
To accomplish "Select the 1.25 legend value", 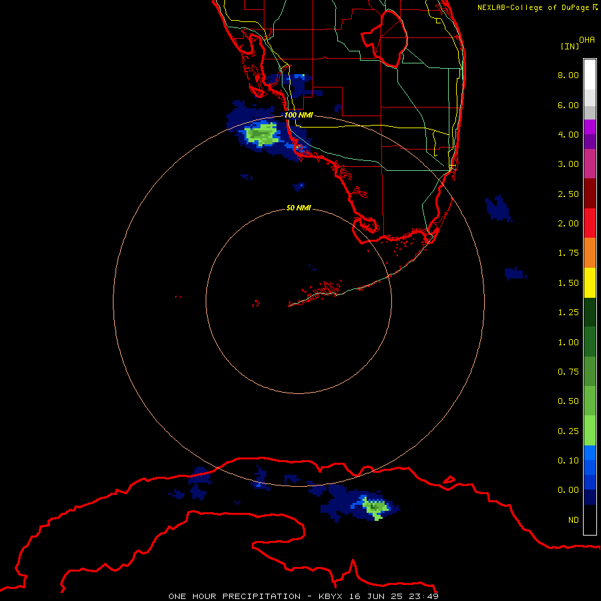I will point(568,313).
